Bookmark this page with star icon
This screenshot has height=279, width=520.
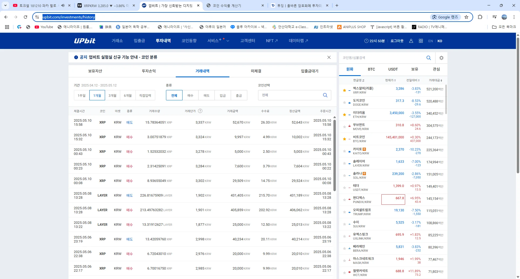(466, 17)
